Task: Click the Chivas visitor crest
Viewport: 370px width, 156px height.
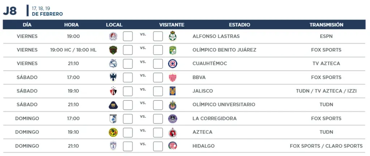Action: tap(173, 105)
